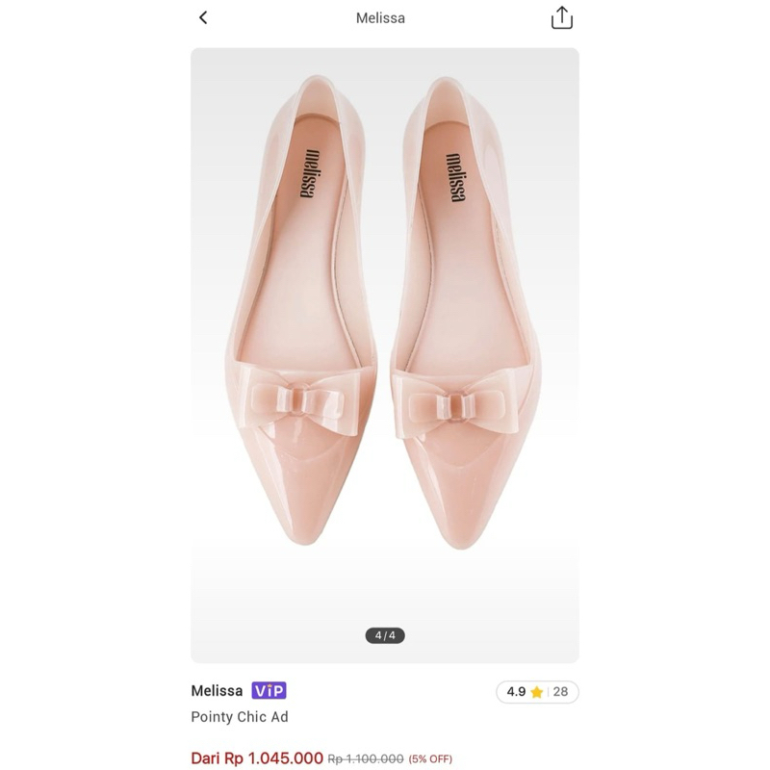Image resolution: width=770 pixels, height=770 pixels.
Task: Click the Melissa title in the header
Action: (380, 18)
